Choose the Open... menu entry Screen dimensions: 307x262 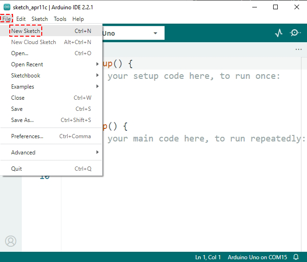pos(51,53)
